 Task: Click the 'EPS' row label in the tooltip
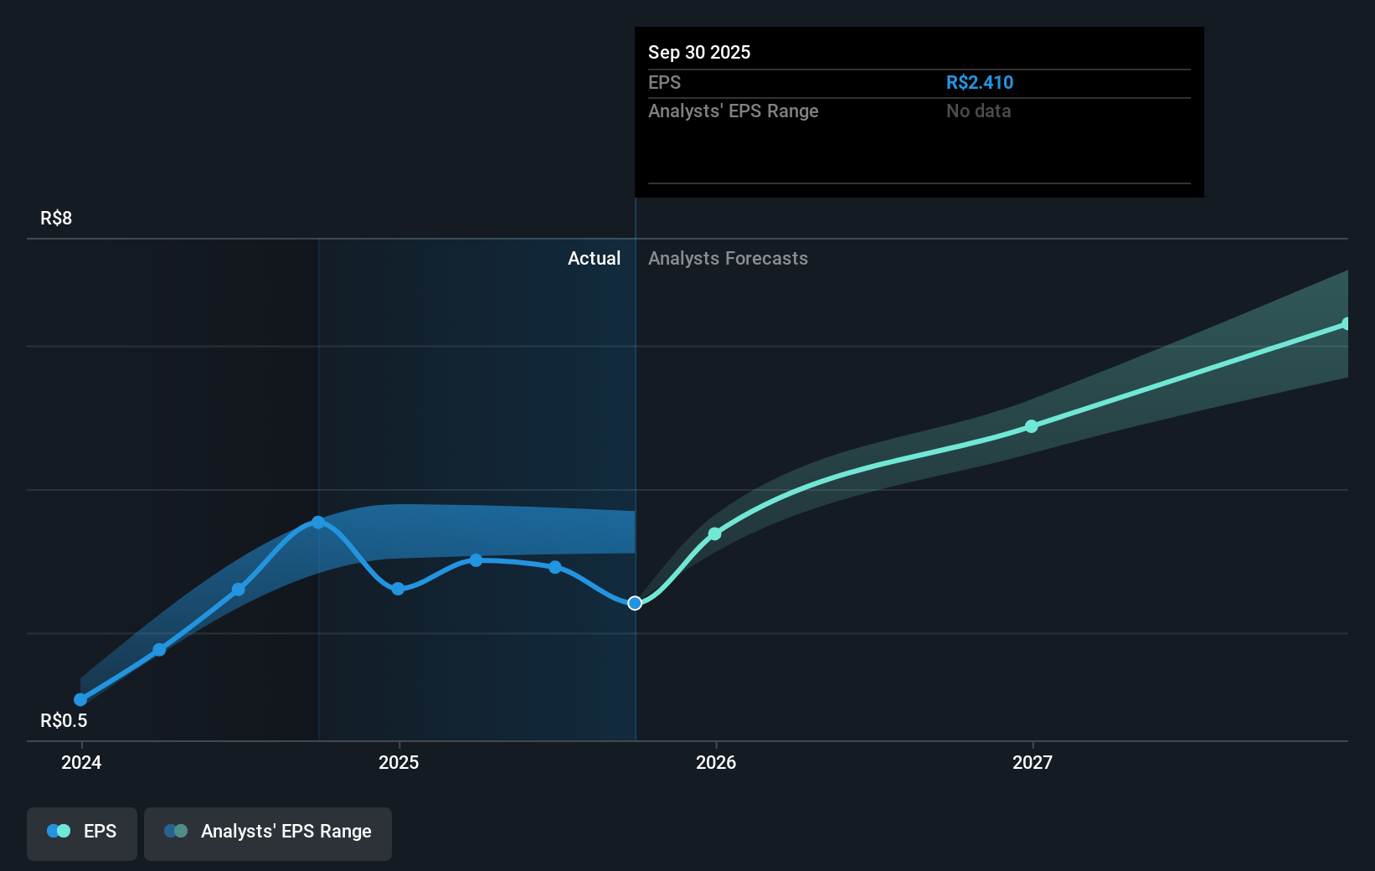(x=664, y=82)
